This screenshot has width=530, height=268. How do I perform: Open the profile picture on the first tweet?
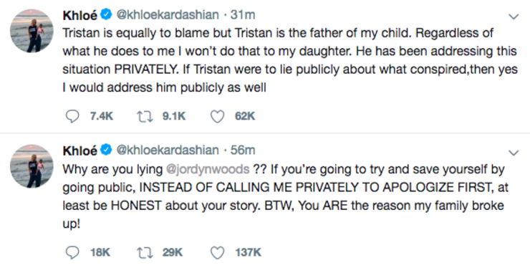click(x=32, y=31)
